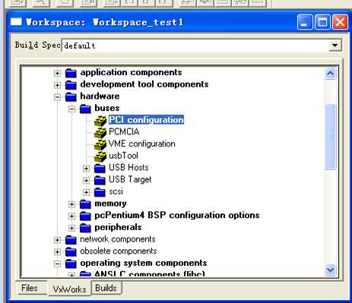
Task: Select the PCMCIA tree item
Action: point(124,132)
